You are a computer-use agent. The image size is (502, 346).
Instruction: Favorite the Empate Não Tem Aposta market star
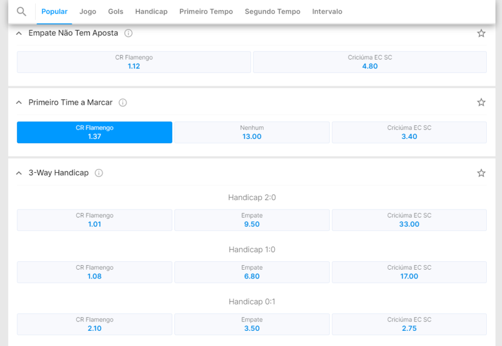click(x=481, y=33)
